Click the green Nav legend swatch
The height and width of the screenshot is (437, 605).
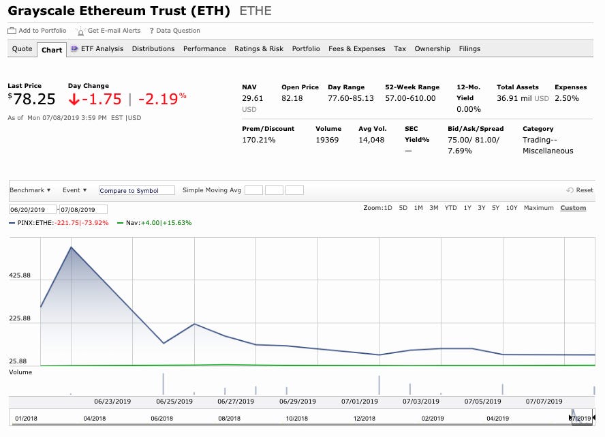click(121, 223)
